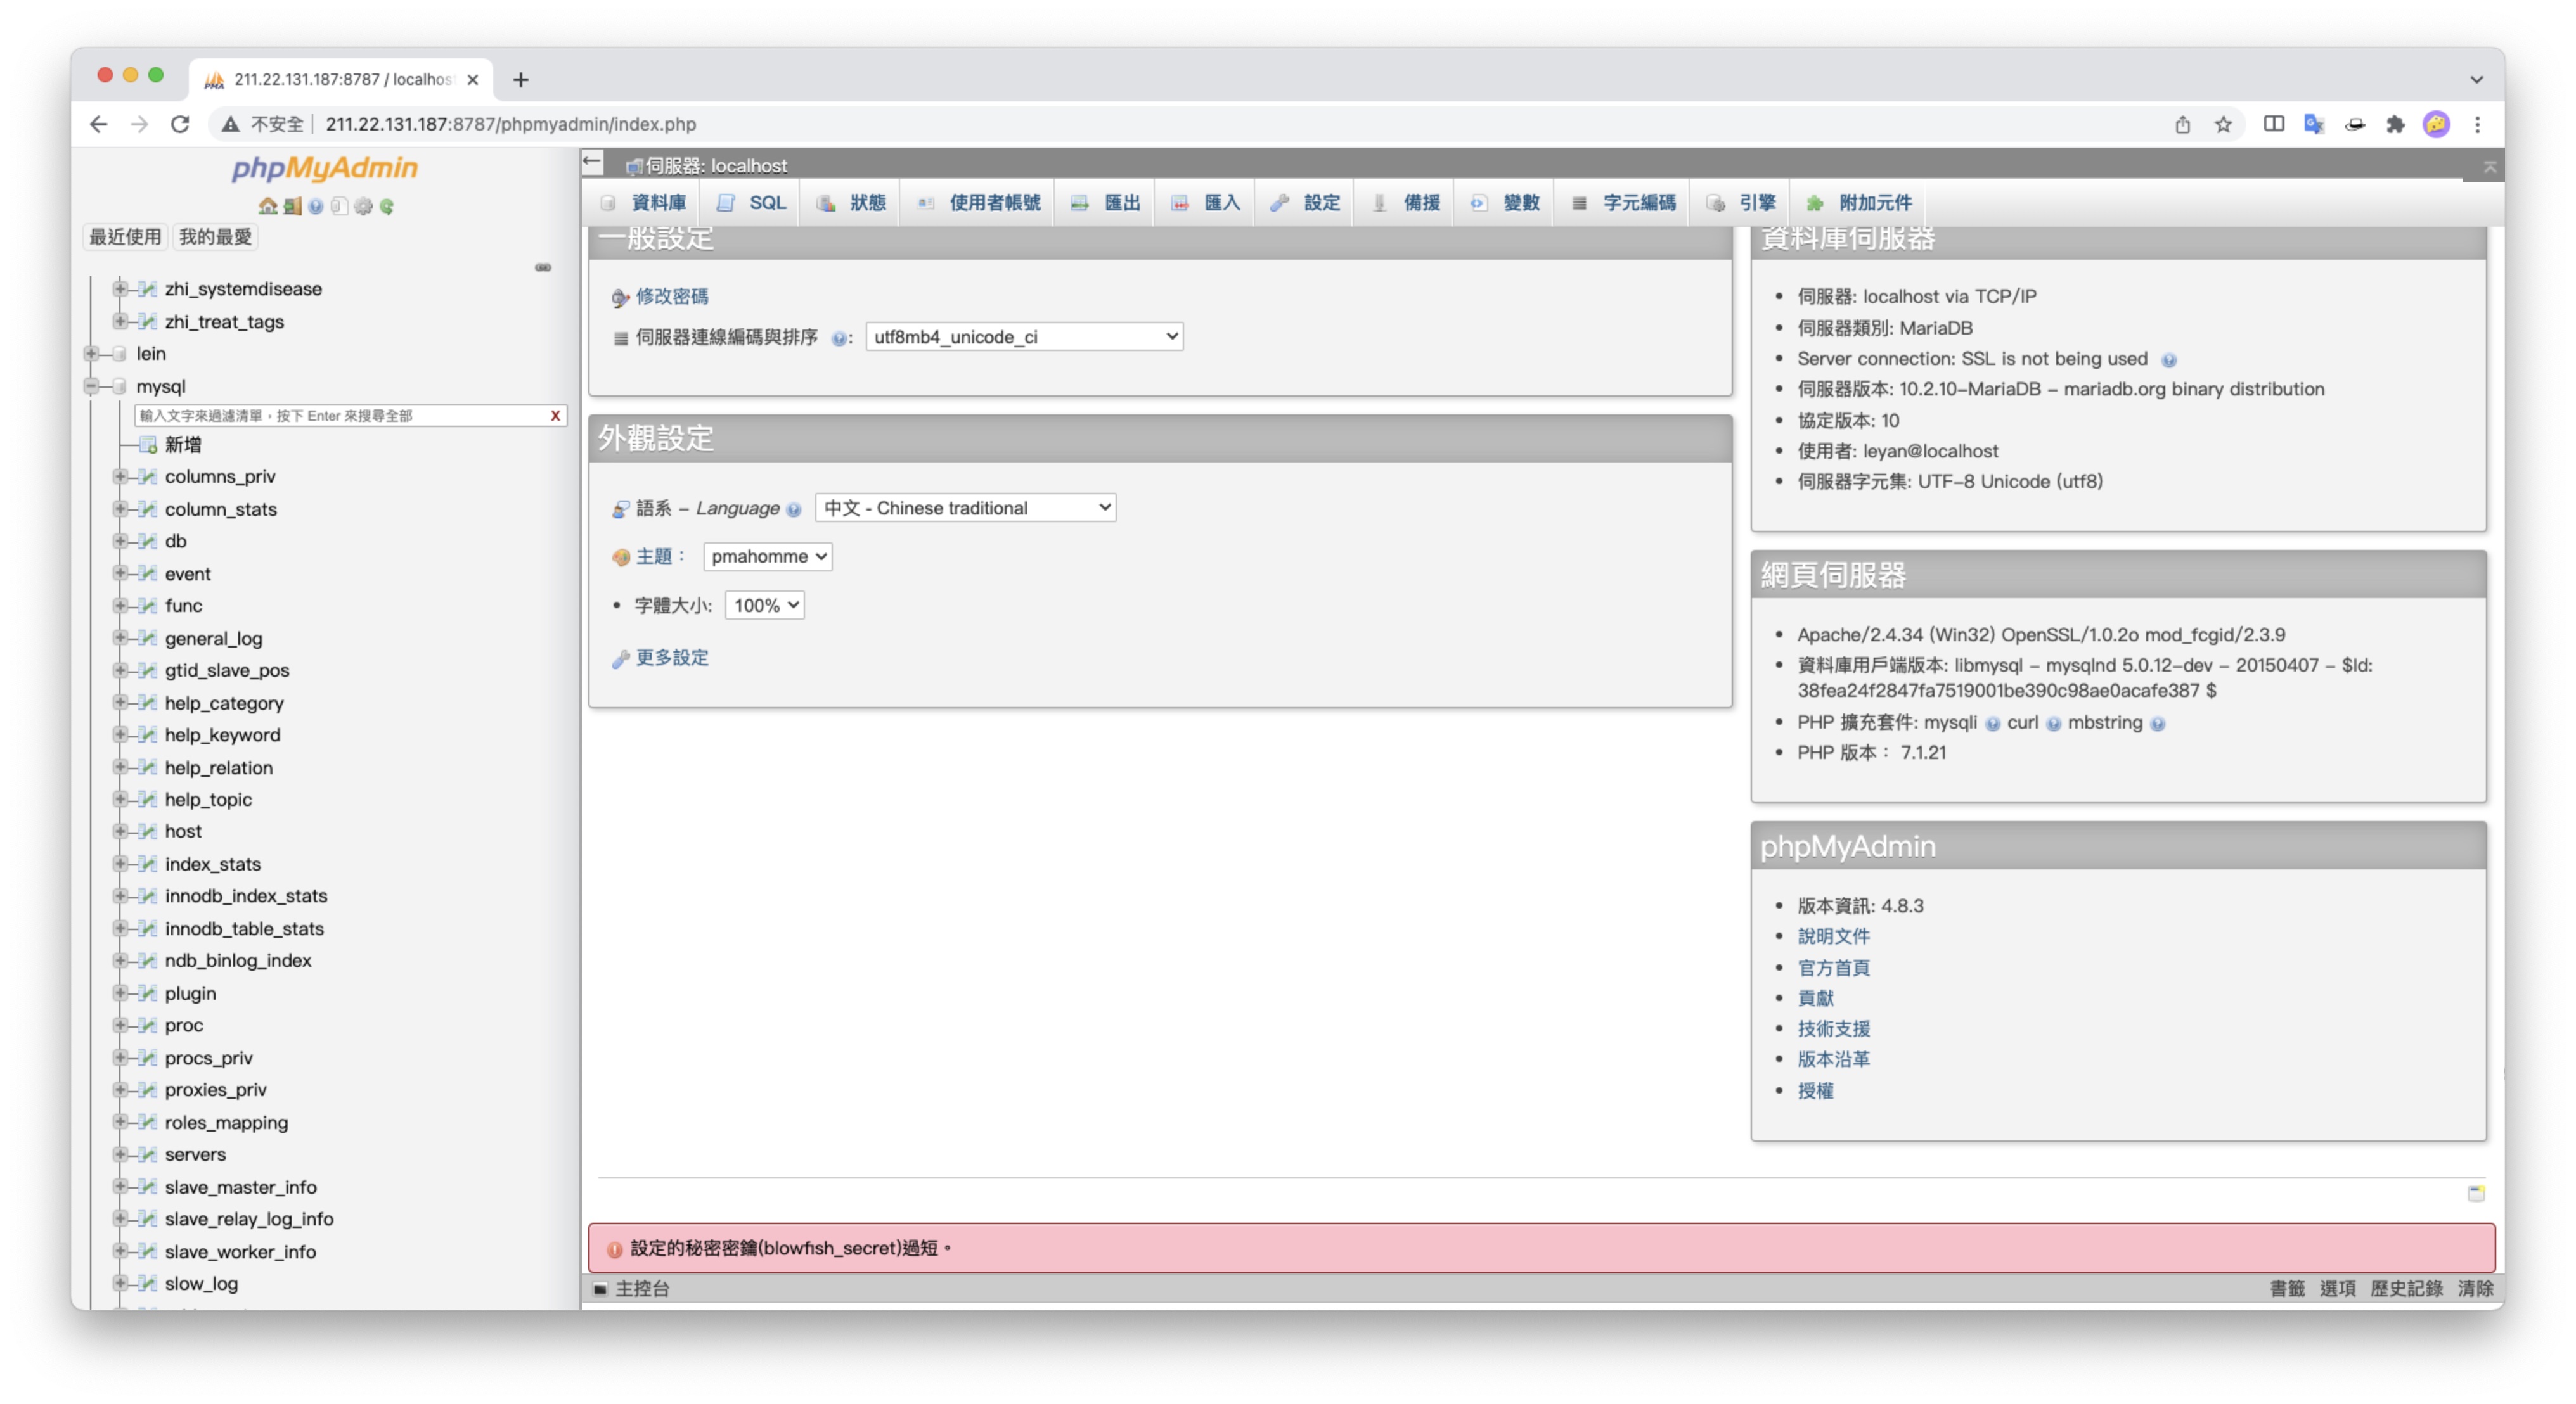This screenshot has height=1404, width=2576.
Task: Open the curl extension help icon
Action: (x=2053, y=724)
